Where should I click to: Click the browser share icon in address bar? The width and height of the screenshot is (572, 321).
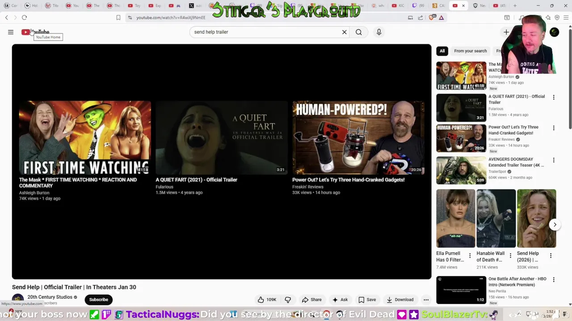[421, 17]
